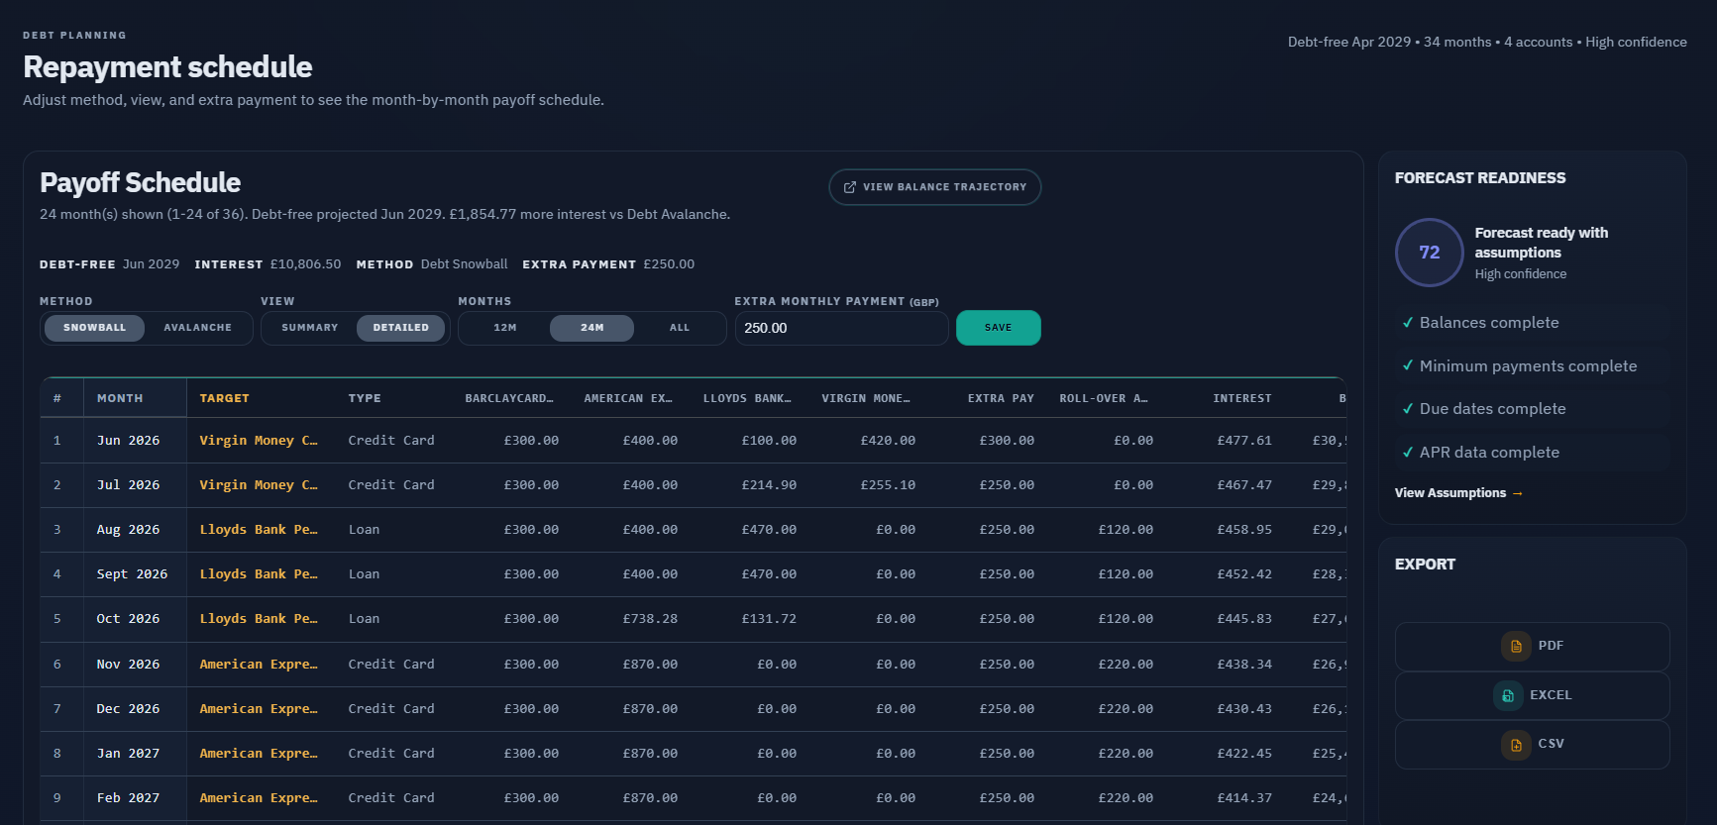Click the Loan type in Aug 2026 row
Viewport: 1717px width, 825px height.
click(364, 530)
